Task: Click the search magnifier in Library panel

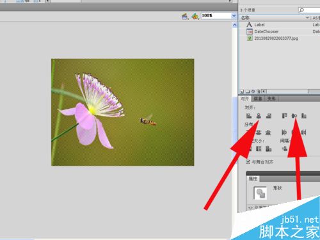Action: 301,10
